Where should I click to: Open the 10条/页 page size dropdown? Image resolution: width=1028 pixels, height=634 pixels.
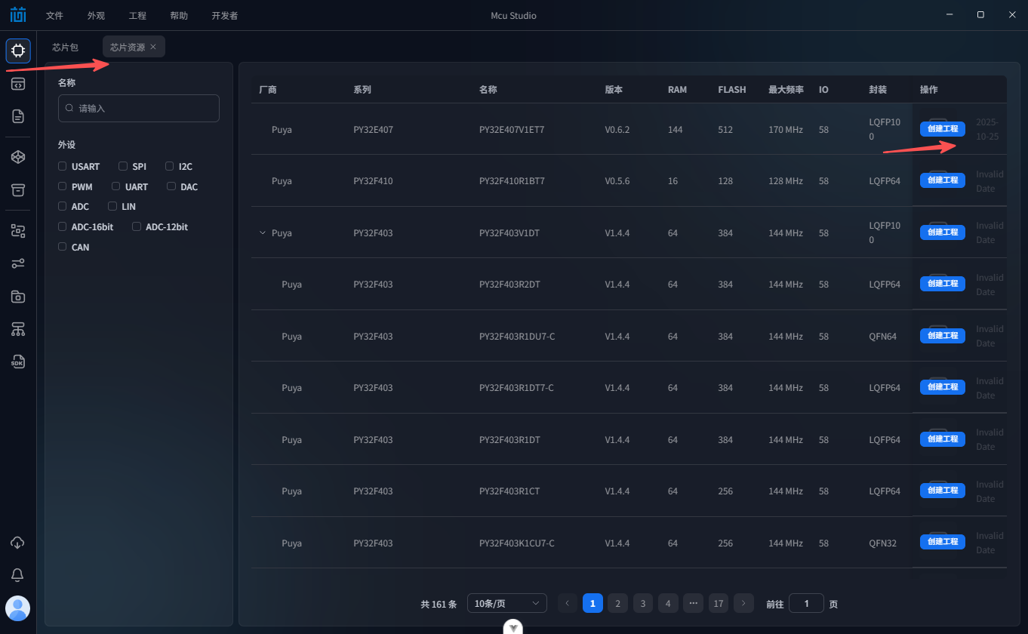(507, 603)
